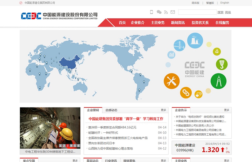The height and width of the screenshot is (162, 252).
Task: Click 更多 in the 重点专题 panel
Action: 75,160
